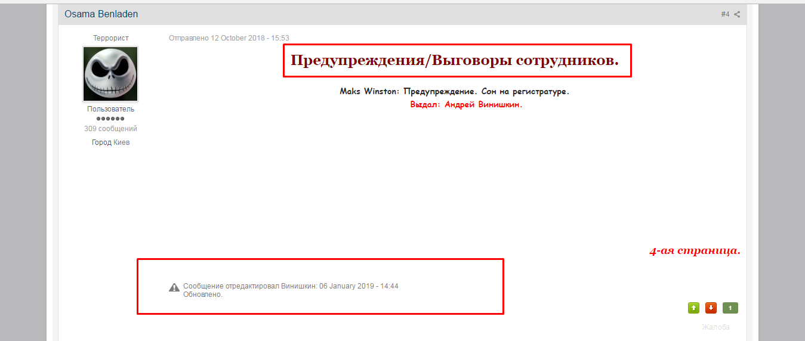Click the Город Киев location text
Image resolution: width=805 pixels, height=341 pixels.
(110, 142)
